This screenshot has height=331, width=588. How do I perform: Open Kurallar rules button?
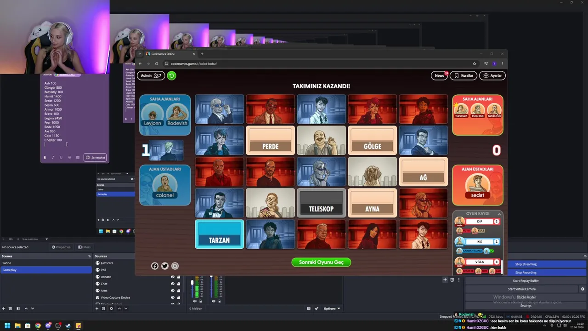pyautogui.click(x=463, y=75)
